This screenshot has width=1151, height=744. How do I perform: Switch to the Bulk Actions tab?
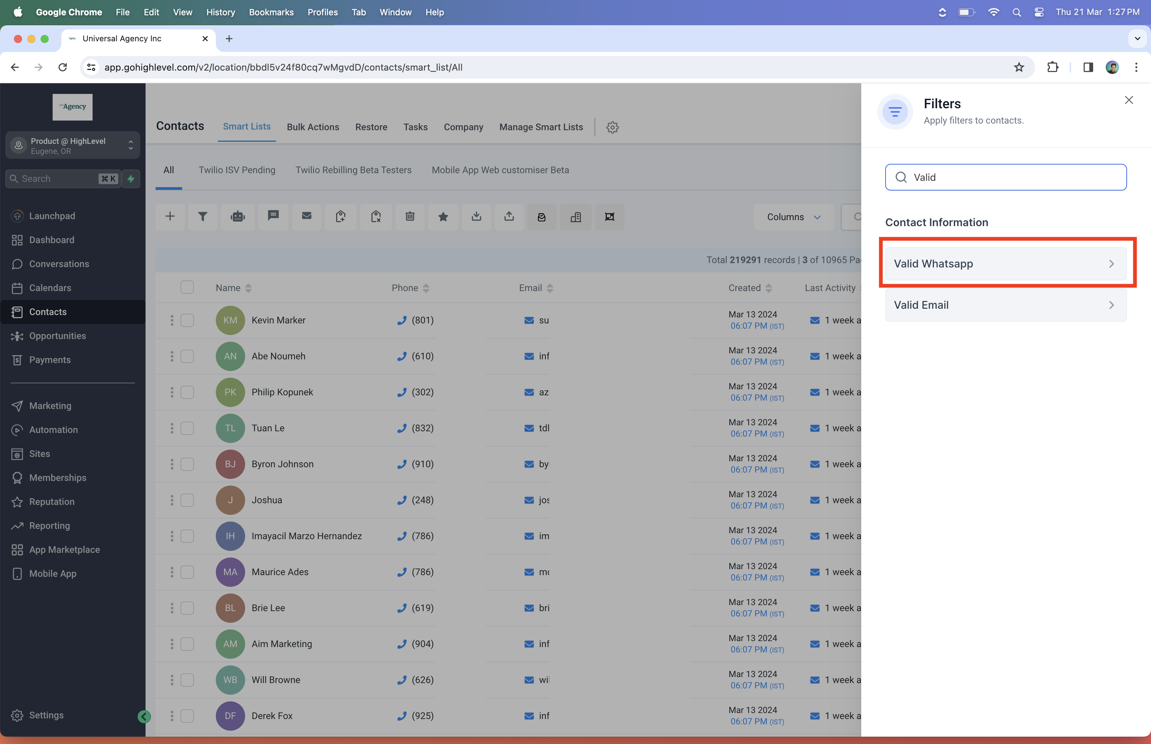pos(313,127)
